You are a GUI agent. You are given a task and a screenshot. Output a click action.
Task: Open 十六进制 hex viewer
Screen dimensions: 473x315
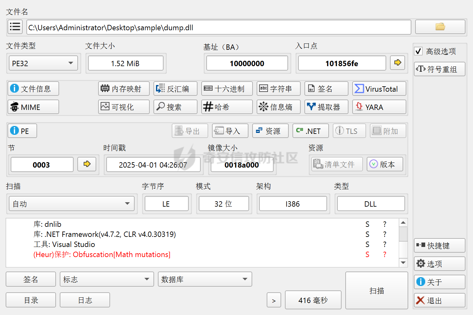(x=227, y=89)
